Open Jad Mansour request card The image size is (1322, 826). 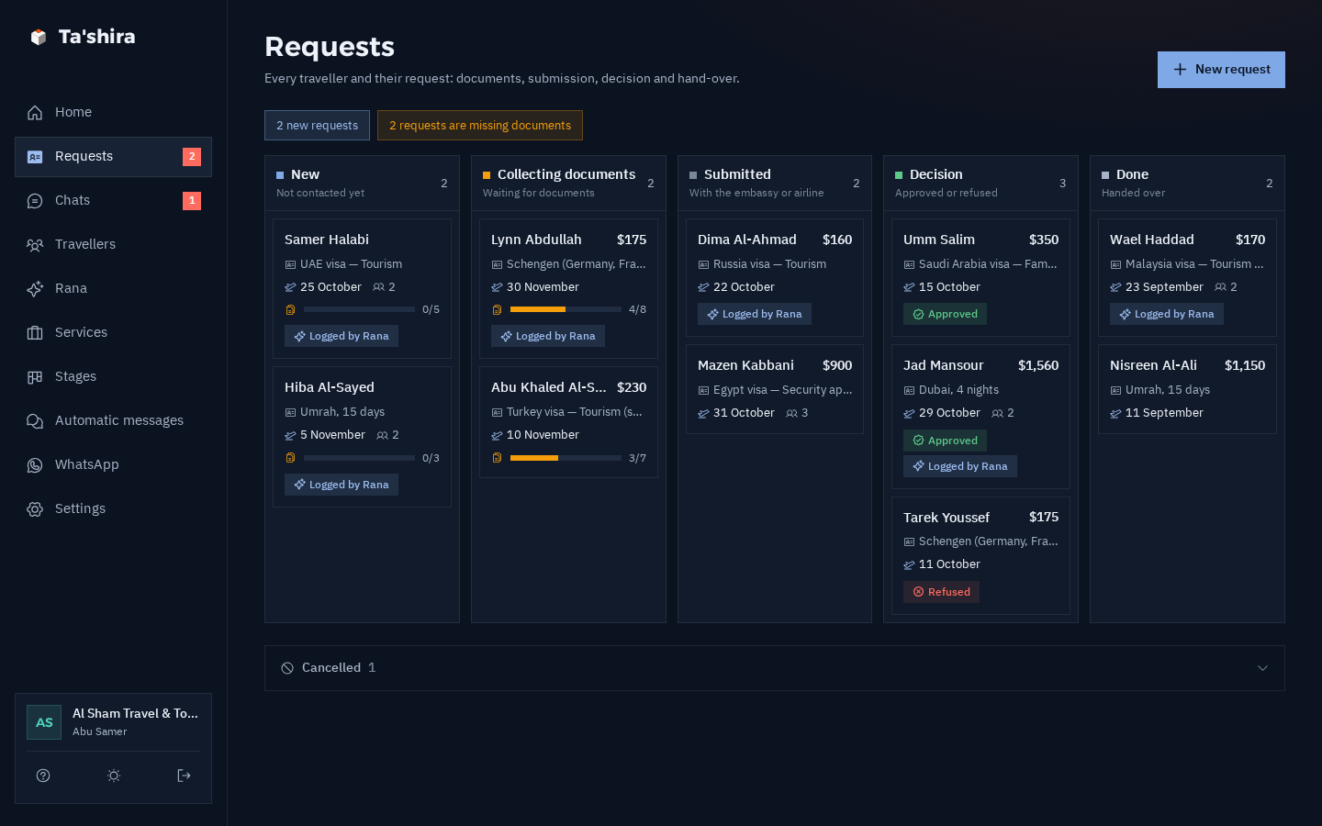[x=980, y=417]
